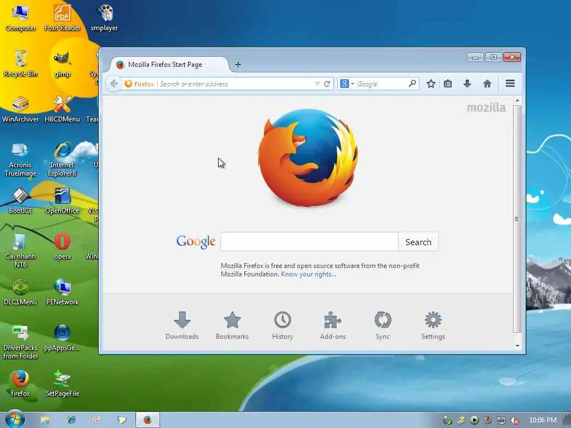Viewport: 571px width, 428px height.
Task: Bookmark this page with star icon
Action: [431, 84]
